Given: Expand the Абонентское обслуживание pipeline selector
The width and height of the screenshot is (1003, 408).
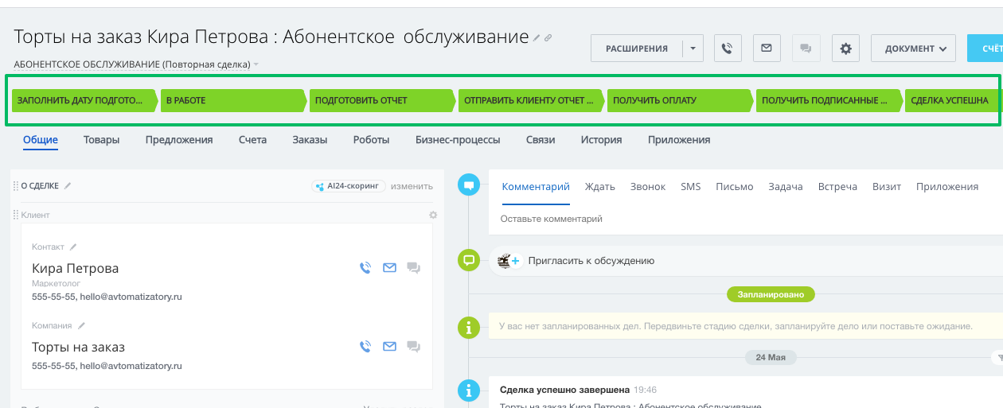Looking at the screenshot, I should pyautogui.click(x=256, y=64).
